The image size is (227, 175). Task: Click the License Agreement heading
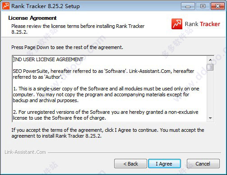(x=32, y=18)
